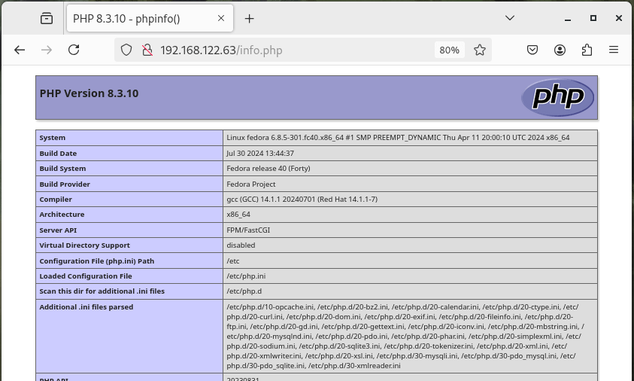Click the PHP logo image
The height and width of the screenshot is (381, 634).
(x=557, y=97)
